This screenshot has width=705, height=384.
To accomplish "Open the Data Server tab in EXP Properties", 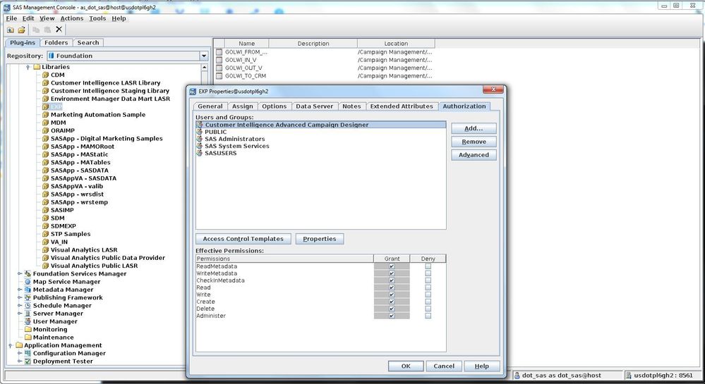I will 314,106.
